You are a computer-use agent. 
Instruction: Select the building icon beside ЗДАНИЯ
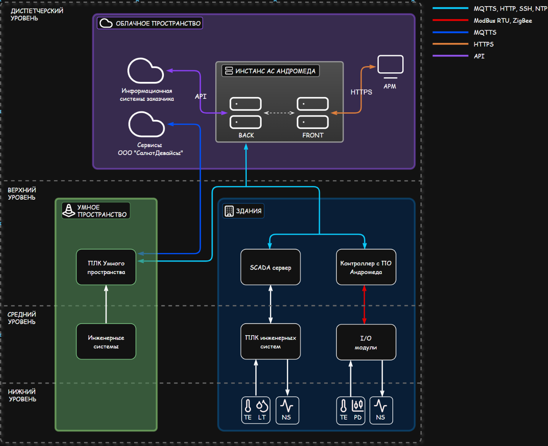click(229, 211)
